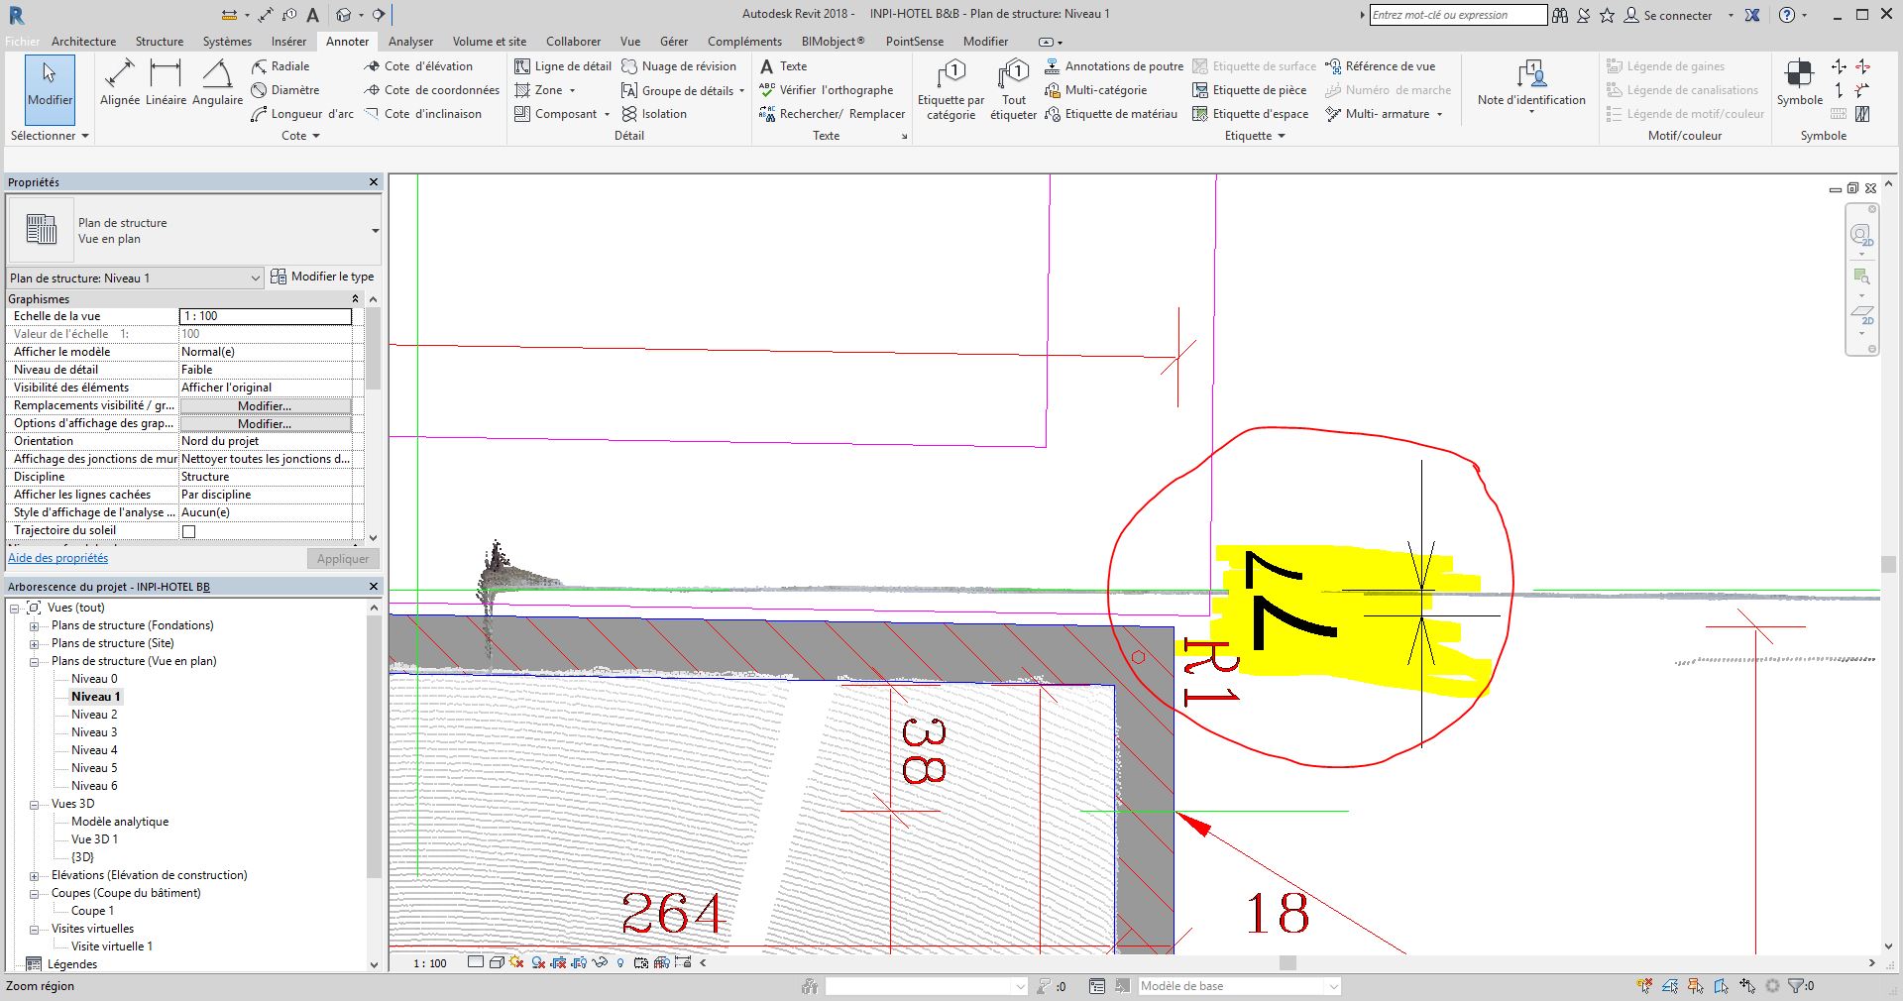This screenshot has width=1903, height=1001.
Task: Select Coupe 1 in project browser
Action: tap(92, 911)
